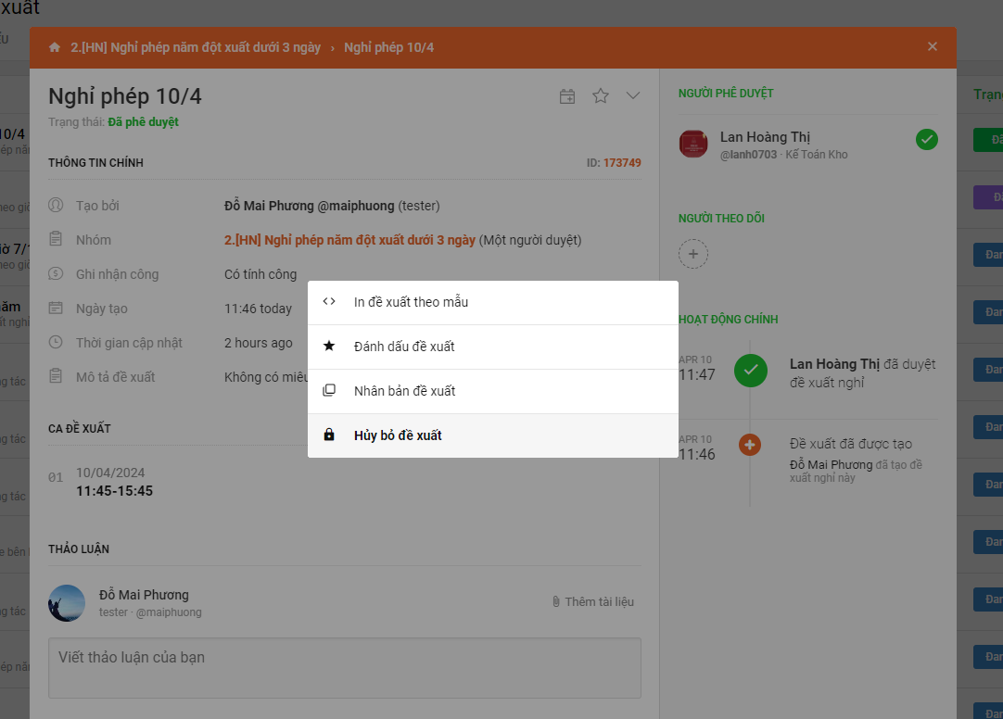Screen dimensions: 1003x719
Task: Click Thêm tài liệu attachment button
Action: click(x=593, y=601)
